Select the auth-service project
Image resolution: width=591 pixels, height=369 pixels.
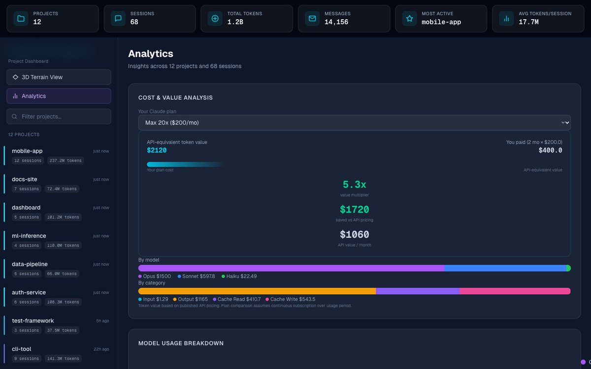[x=59, y=297]
